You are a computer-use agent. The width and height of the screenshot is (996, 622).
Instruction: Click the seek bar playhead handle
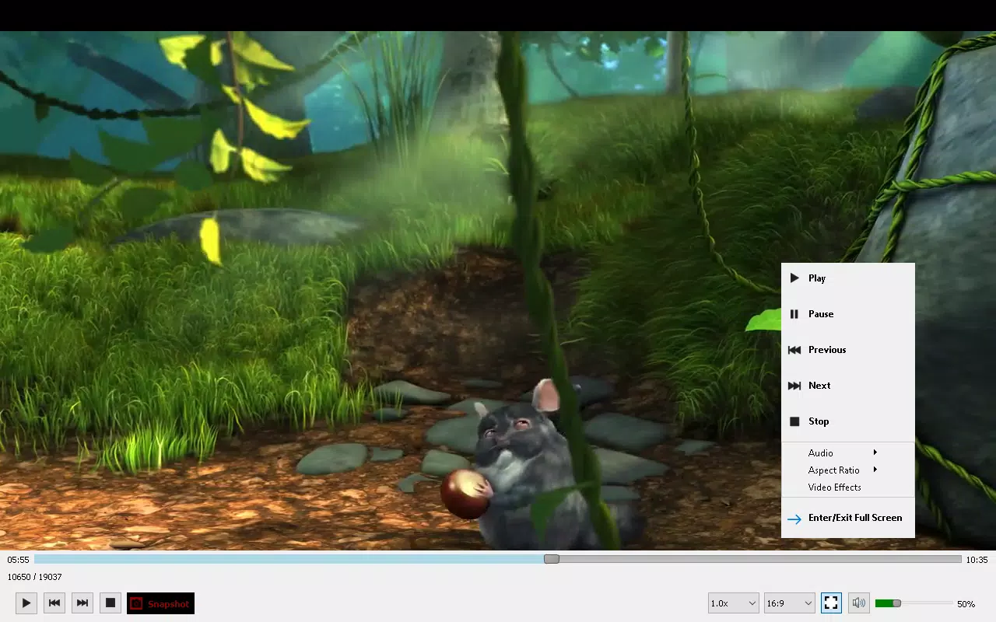point(552,559)
